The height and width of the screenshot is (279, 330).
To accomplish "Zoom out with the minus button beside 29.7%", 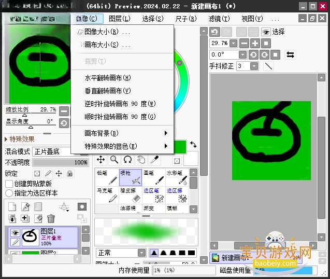I will click(x=244, y=44).
